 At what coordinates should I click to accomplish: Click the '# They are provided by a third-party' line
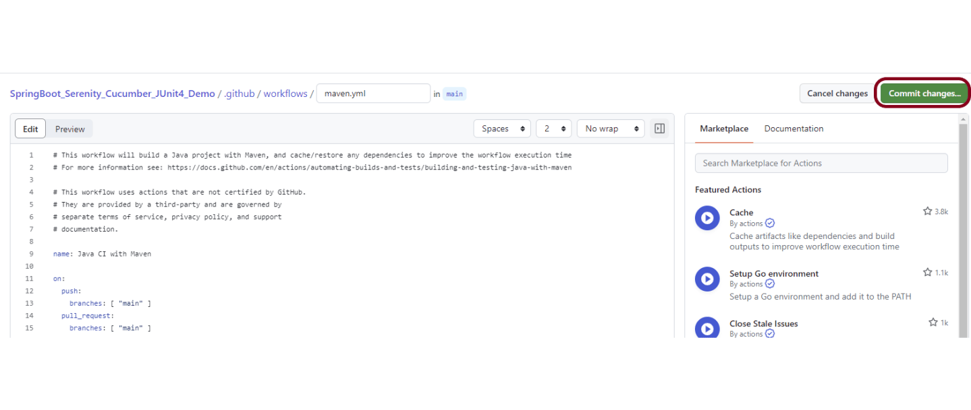(x=167, y=204)
